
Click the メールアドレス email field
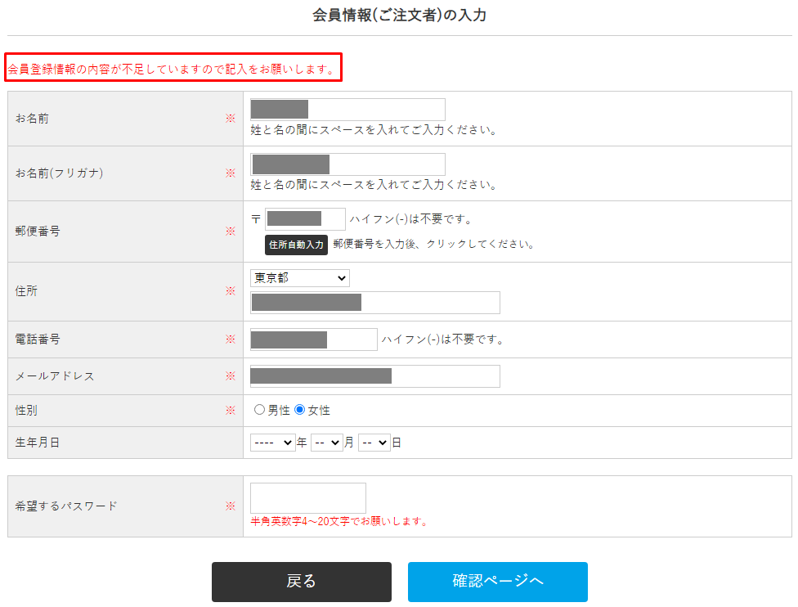(x=374, y=376)
